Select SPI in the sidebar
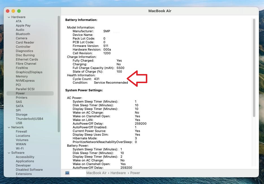 tap(18, 110)
